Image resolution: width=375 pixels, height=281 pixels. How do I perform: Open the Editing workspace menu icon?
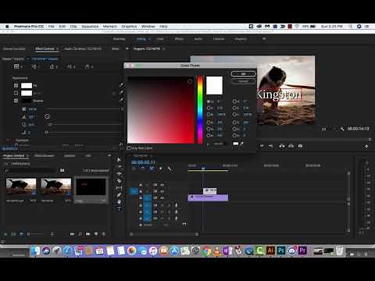tap(149, 39)
